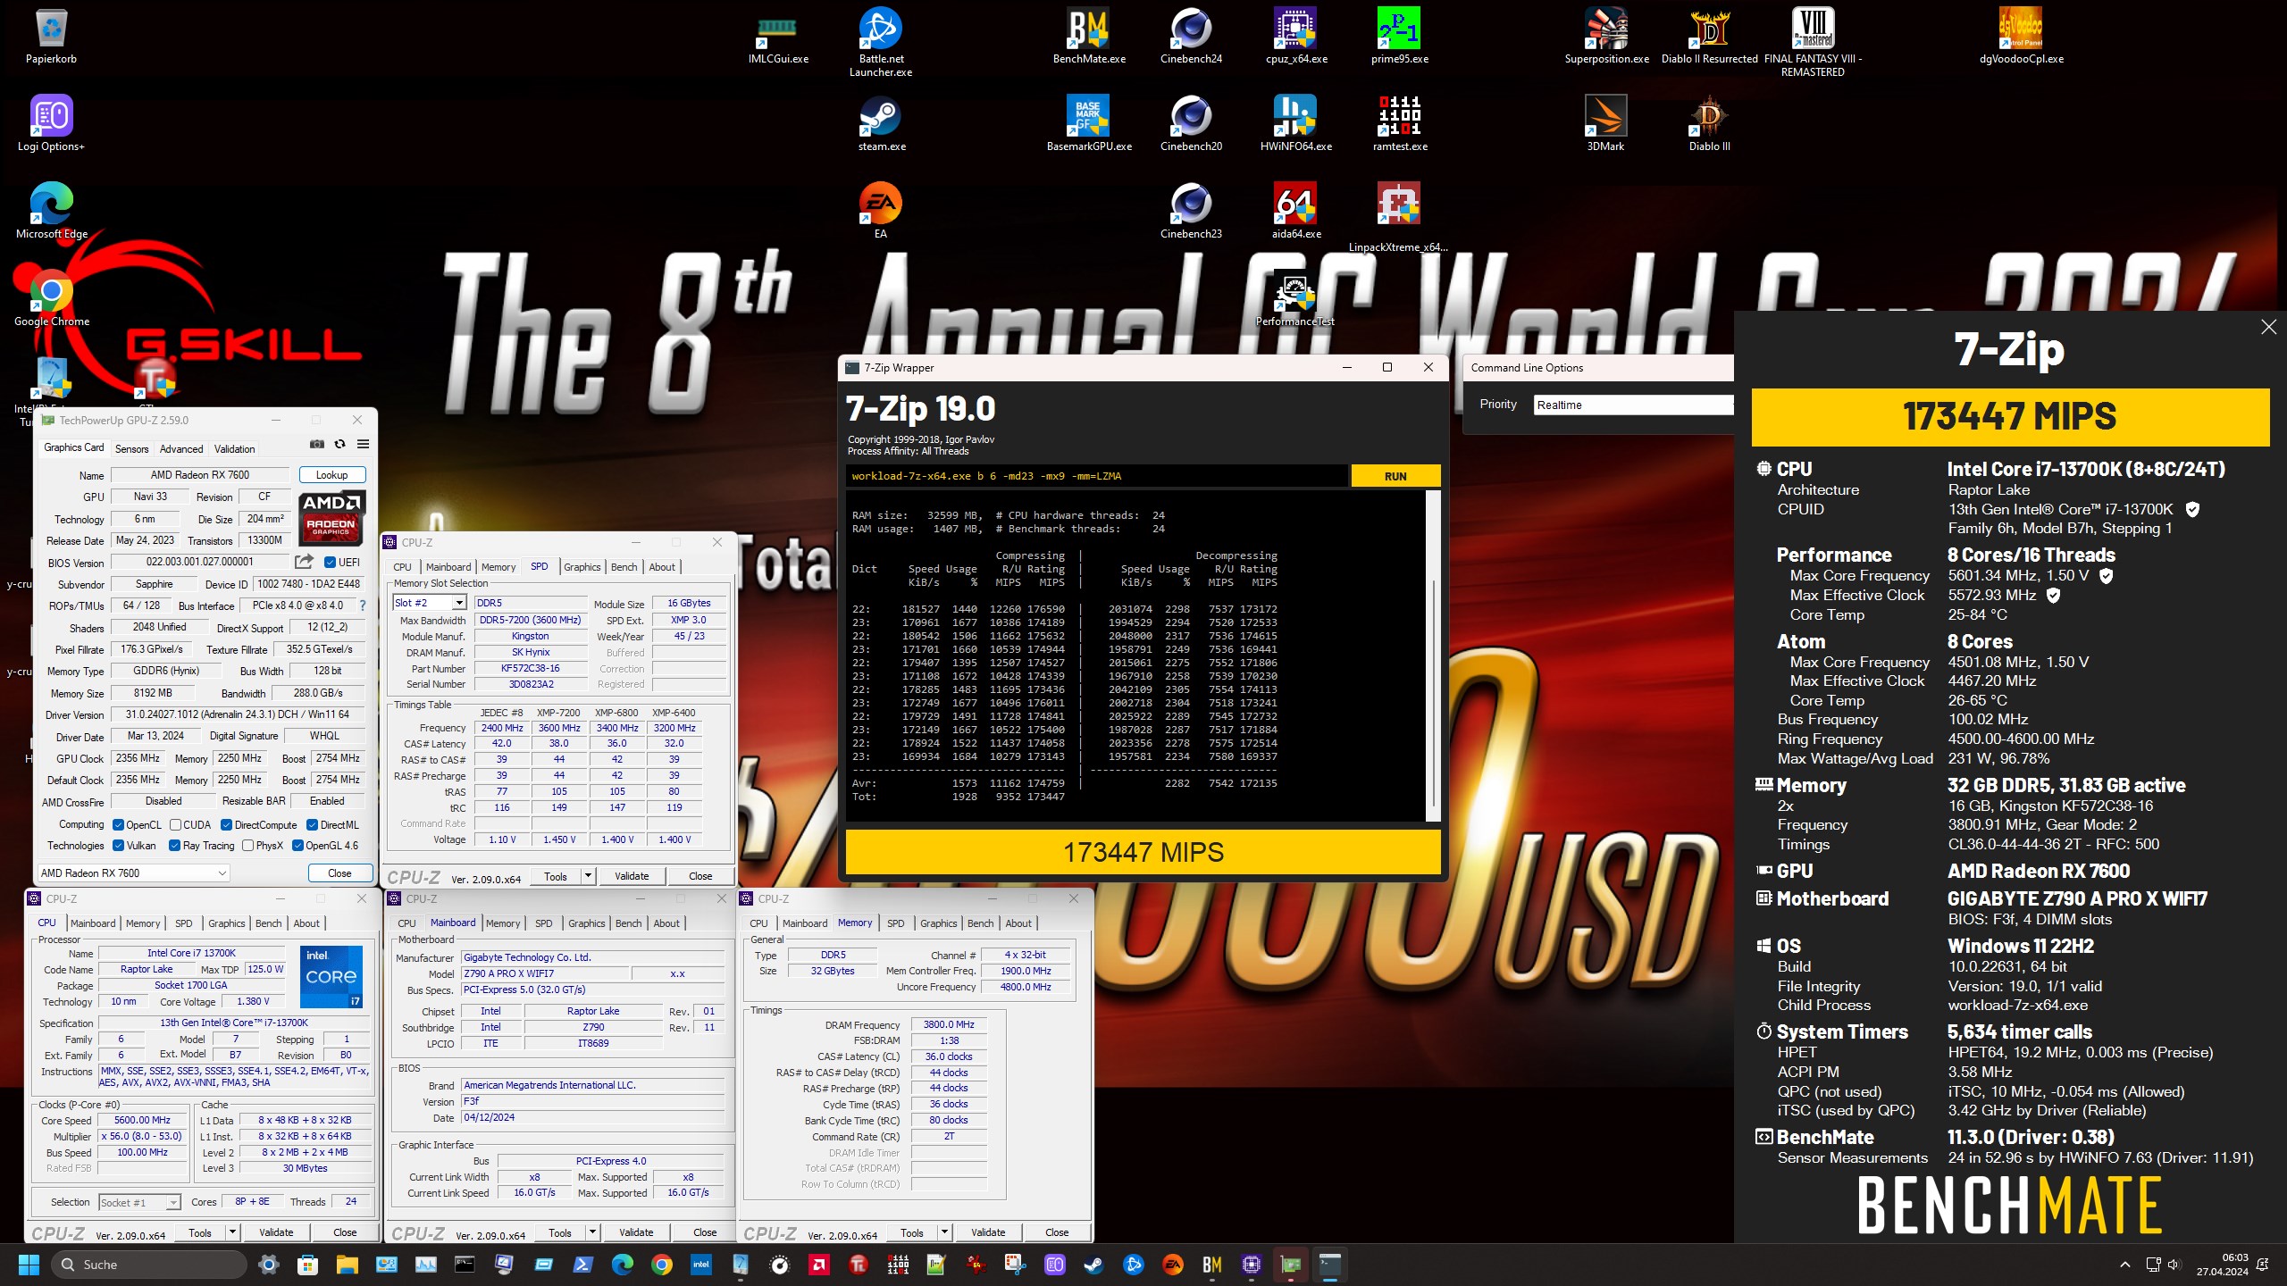The image size is (2287, 1286).
Task: Open the Logi Options+ desktop icon
Action: pyautogui.click(x=51, y=123)
